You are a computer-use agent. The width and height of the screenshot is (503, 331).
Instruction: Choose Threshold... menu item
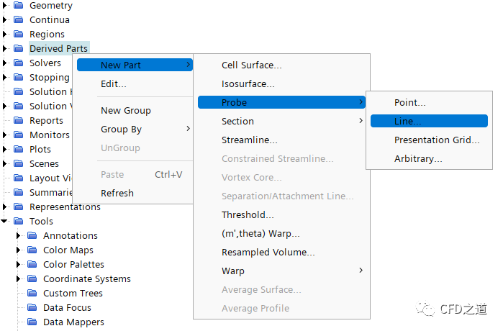pyautogui.click(x=248, y=215)
